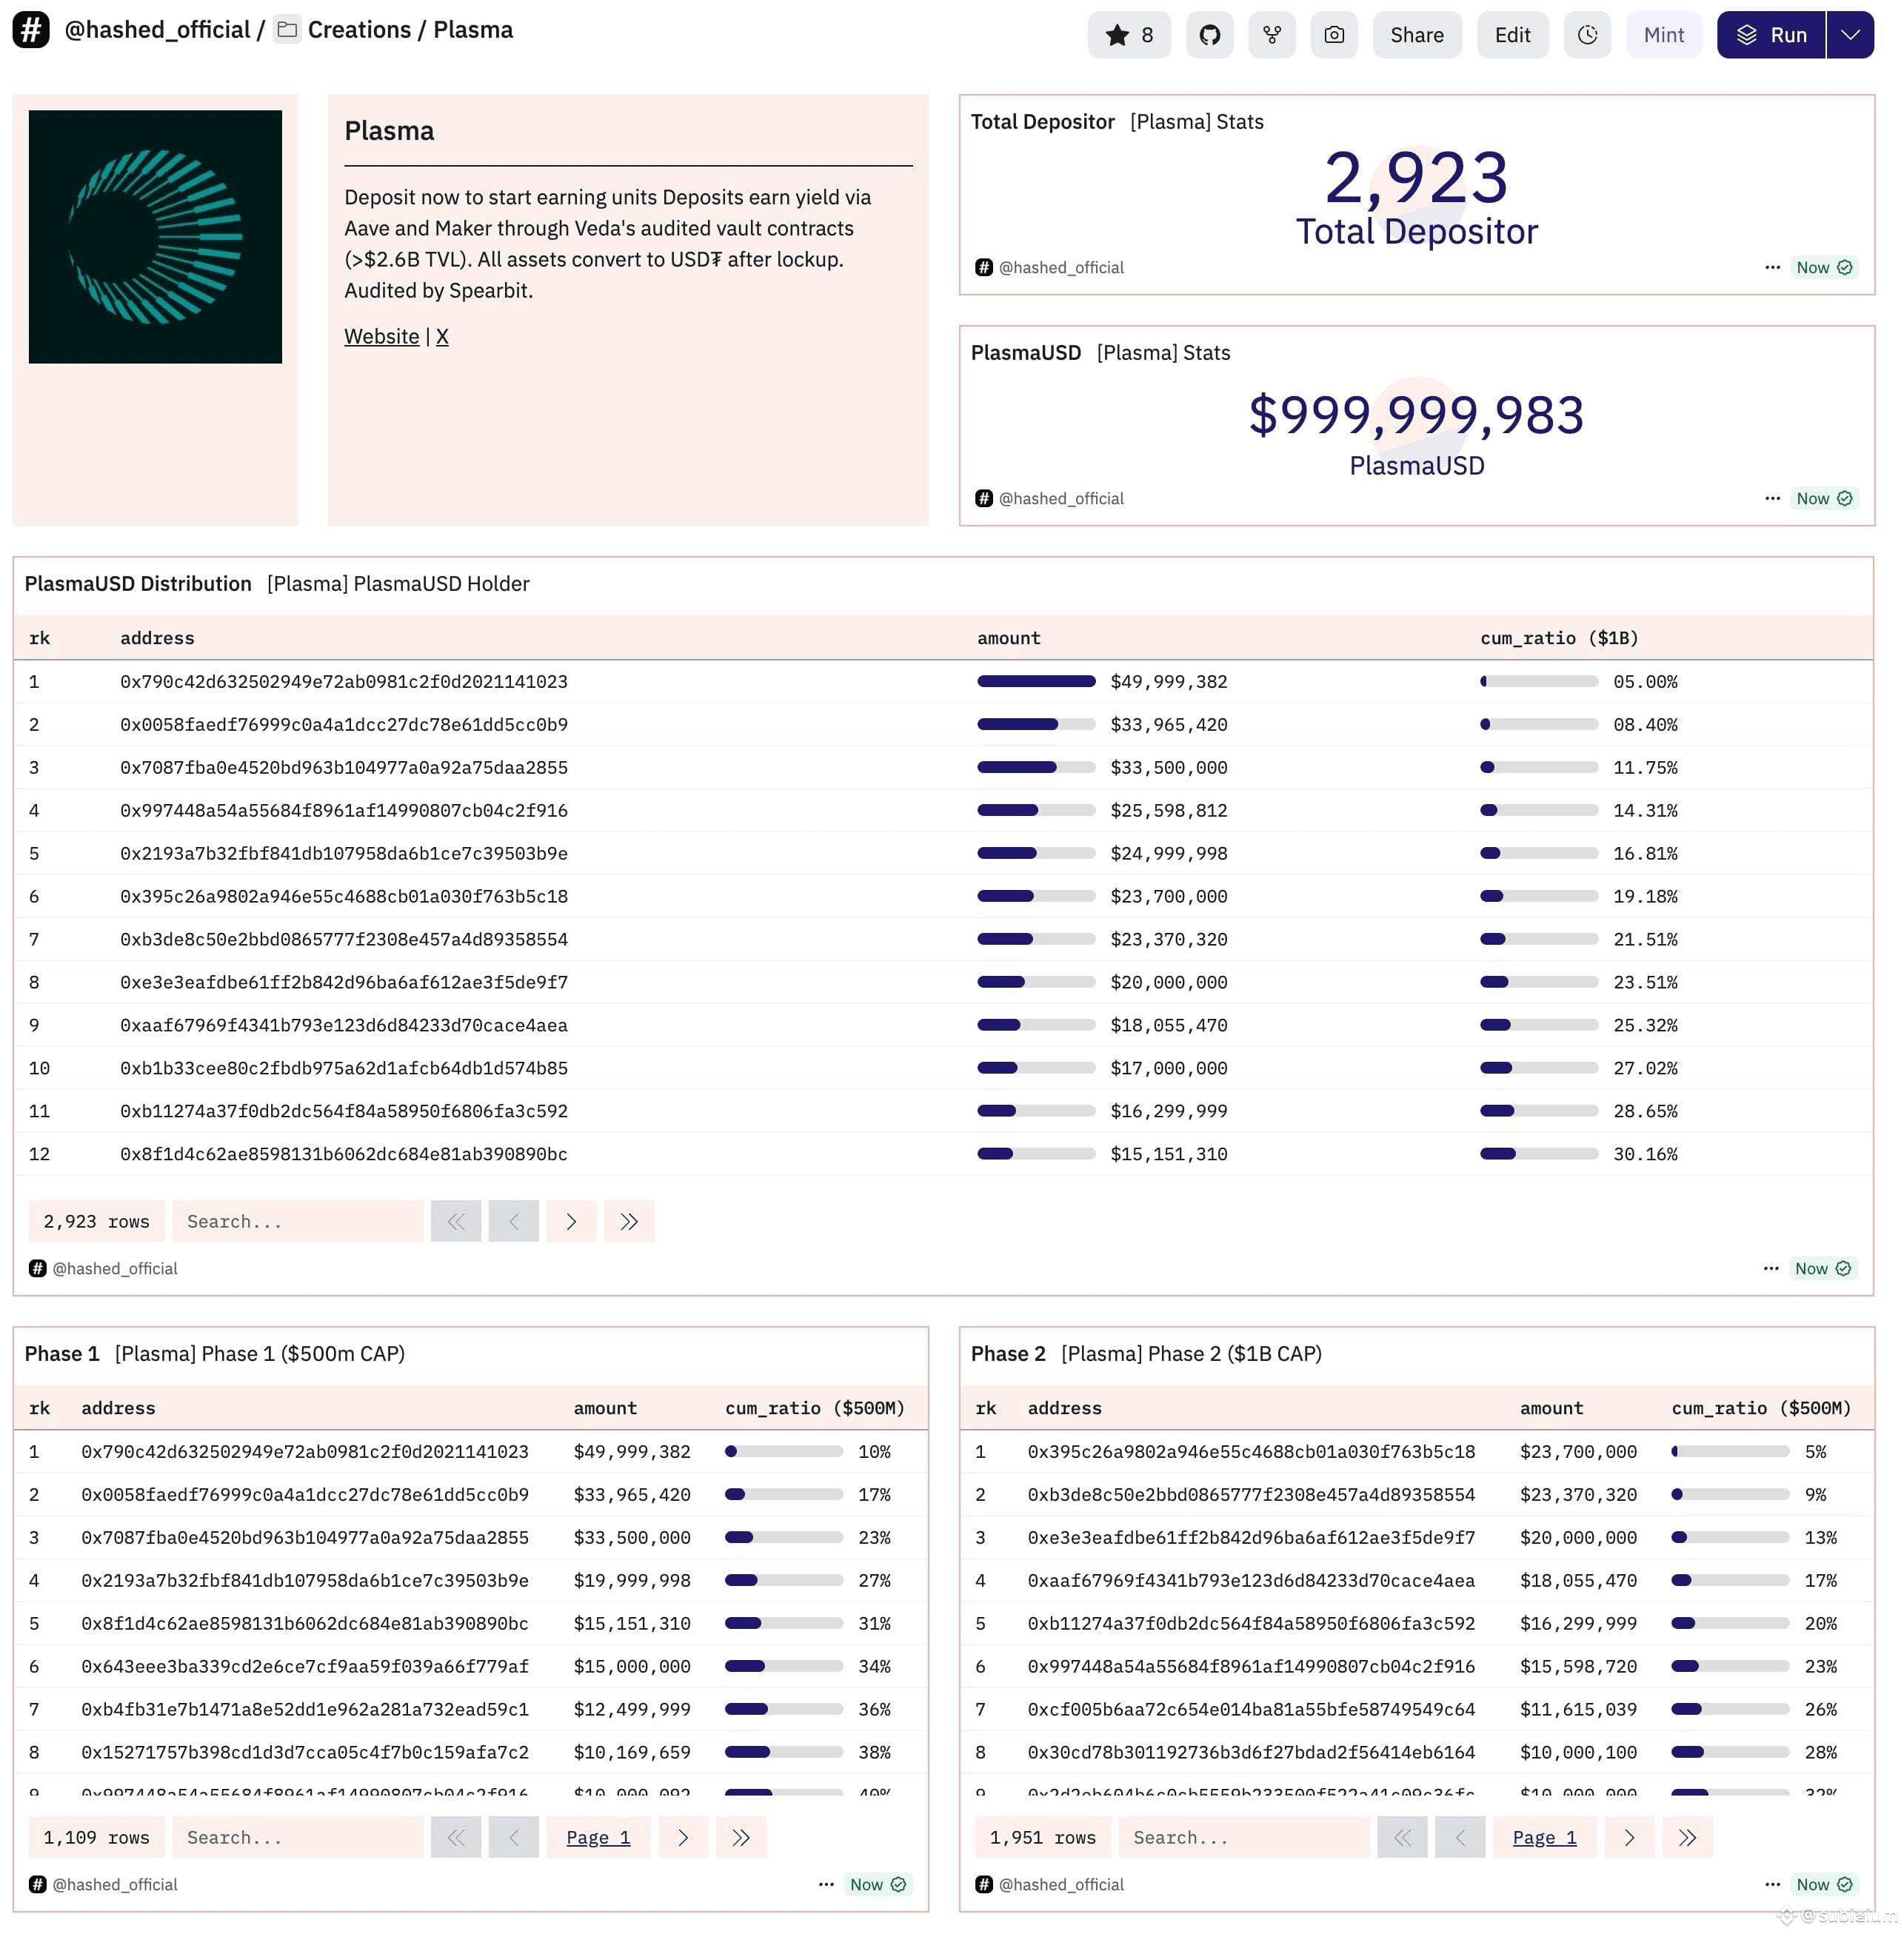Click the Now refresh badge on PlasmaUSD widget
Image resolution: width=1904 pixels, height=1934 pixels.
[x=1824, y=498]
